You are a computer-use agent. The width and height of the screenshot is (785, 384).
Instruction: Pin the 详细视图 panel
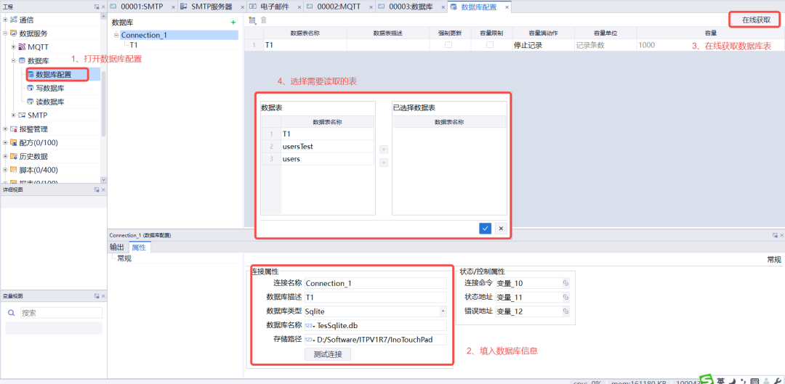click(97, 190)
